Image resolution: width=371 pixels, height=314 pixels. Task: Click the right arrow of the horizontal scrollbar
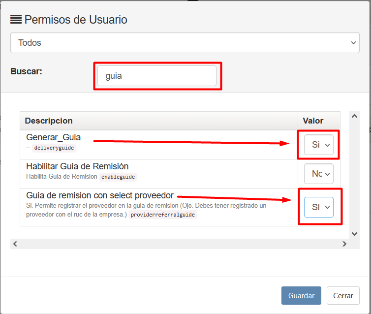344,244
